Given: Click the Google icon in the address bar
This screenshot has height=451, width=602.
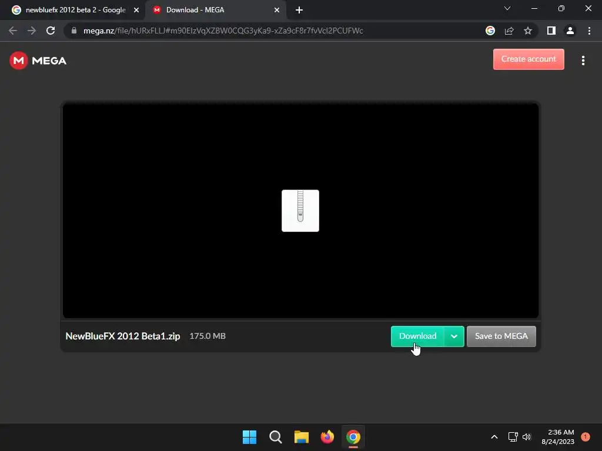Looking at the screenshot, I should [490, 31].
